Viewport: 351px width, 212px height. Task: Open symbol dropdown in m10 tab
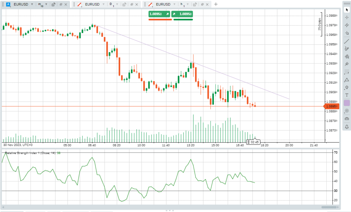click(x=32, y=4)
